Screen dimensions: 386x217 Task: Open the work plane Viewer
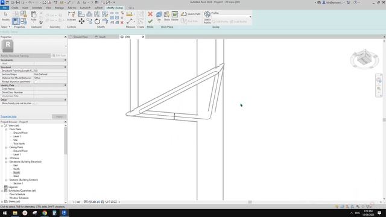pyautogui.click(x=175, y=16)
